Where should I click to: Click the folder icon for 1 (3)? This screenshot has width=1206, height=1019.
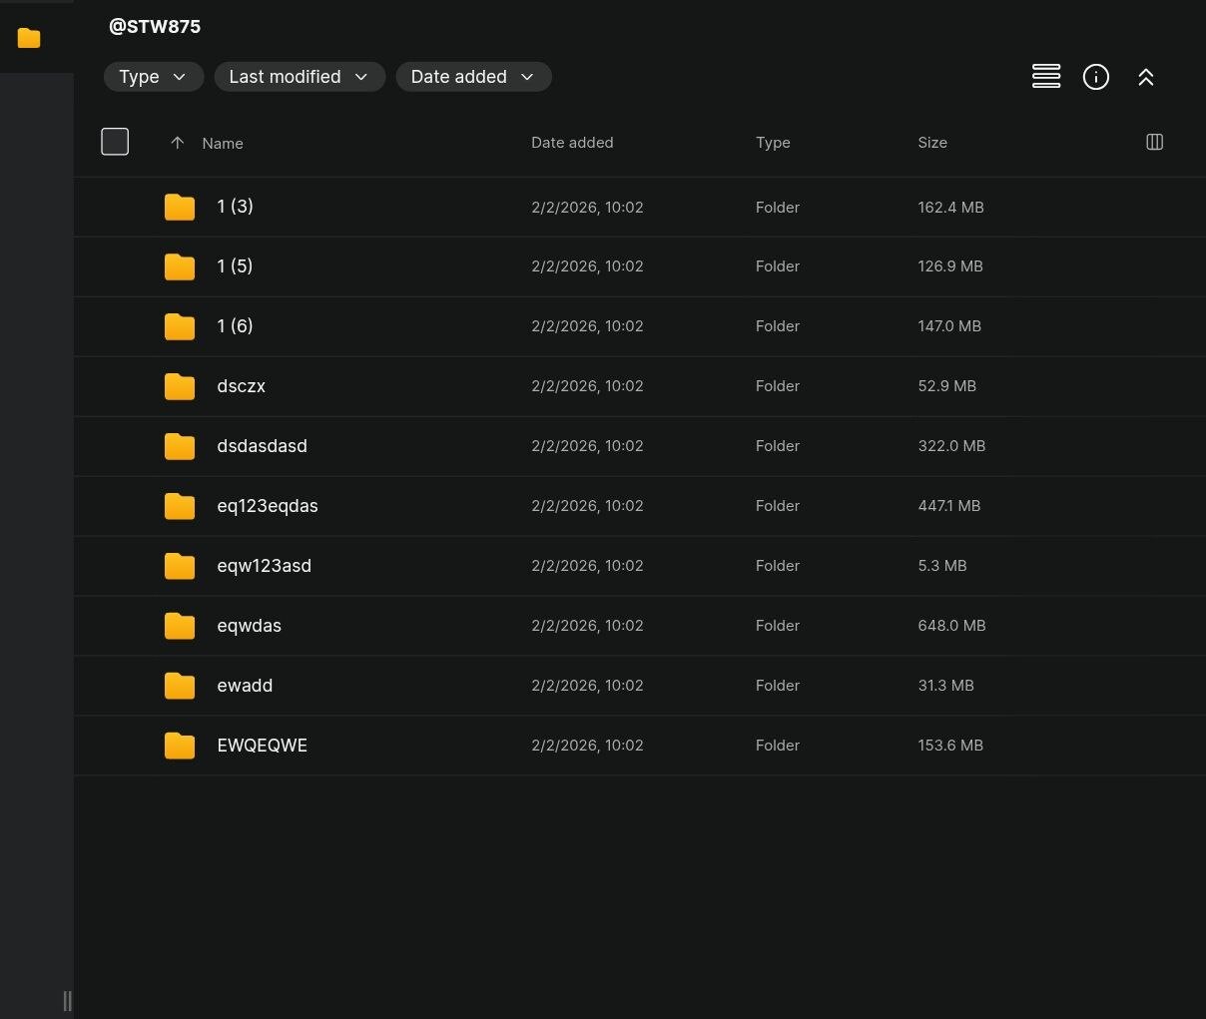tap(180, 207)
